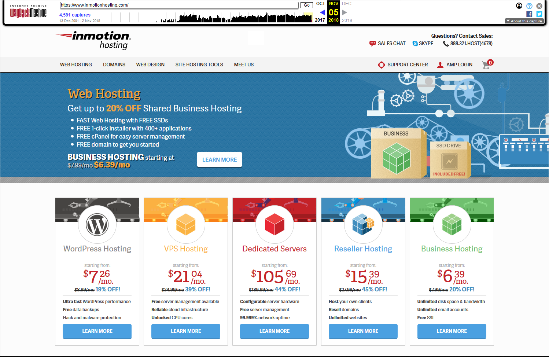The height and width of the screenshot is (357, 549).
Task: Click the Sales Chat speech bubble icon
Action: coord(373,43)
